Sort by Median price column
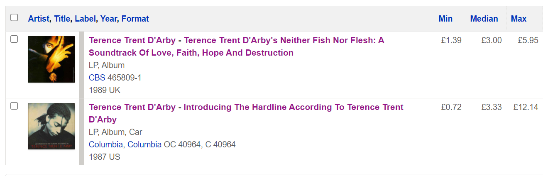This screenshot has width=543, height=176. tap(484, 19)
